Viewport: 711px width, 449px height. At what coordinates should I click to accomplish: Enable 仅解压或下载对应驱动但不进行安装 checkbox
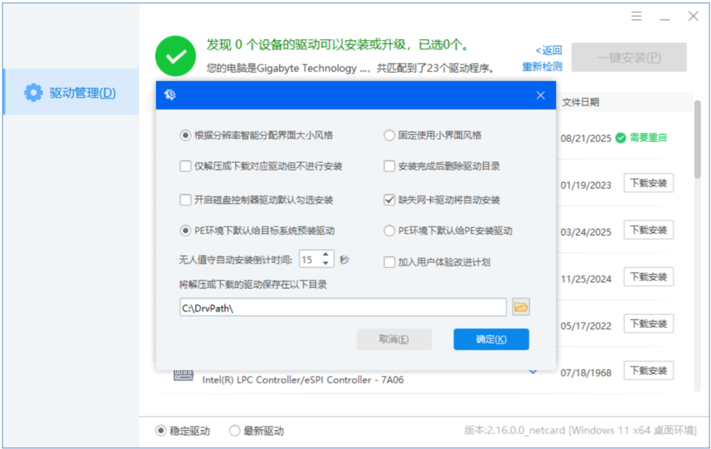coord(185,166)
